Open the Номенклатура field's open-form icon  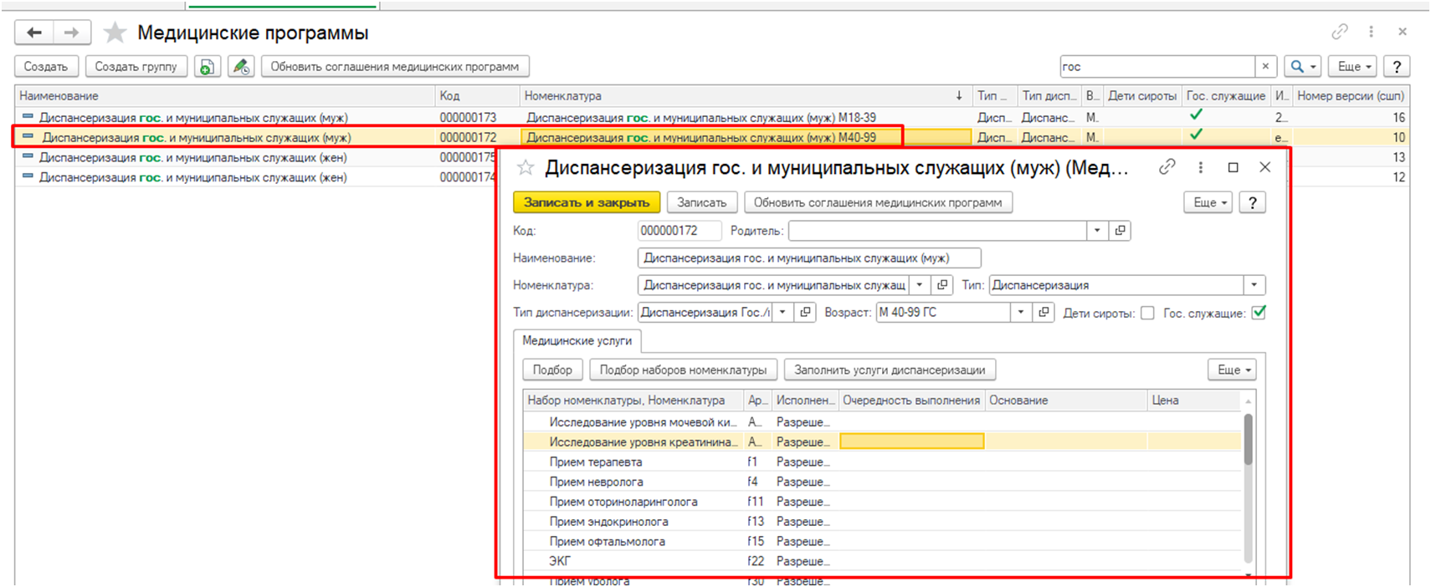[x=942, y=285]
